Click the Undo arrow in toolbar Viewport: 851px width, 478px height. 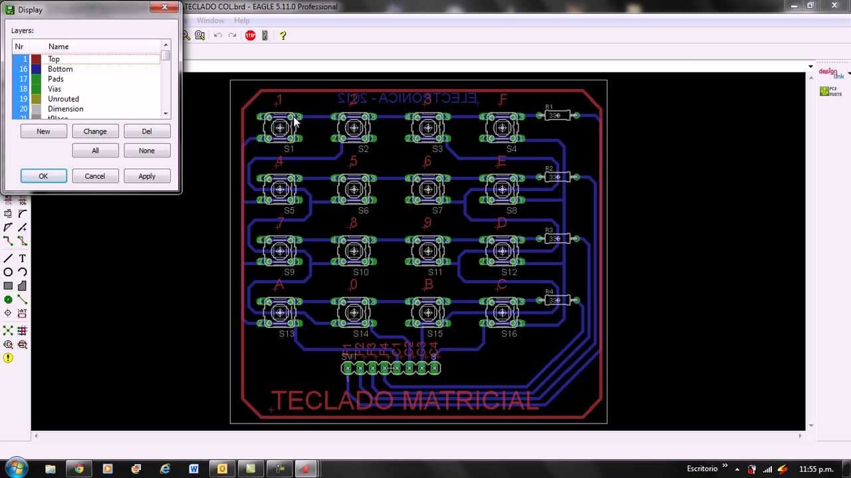[x=218, y=35]
